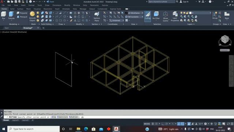Click the Area option in command line
The height and width of the screenshot is (132, 234).
(54, 117)
